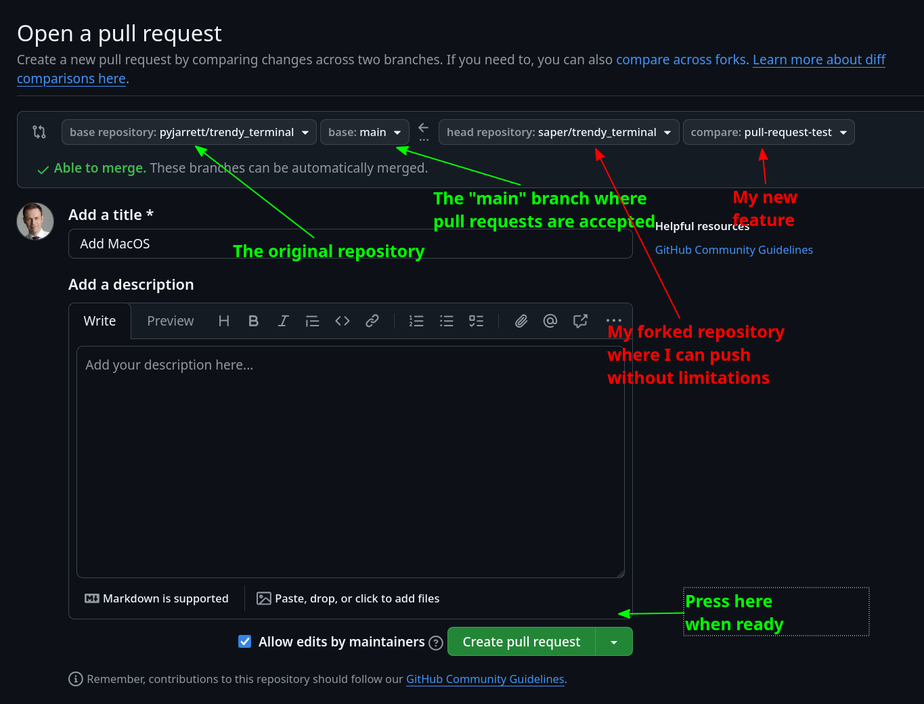924x704 pixels.
Task: Apply bold using the B icon
Action: [x=253, y=321]
